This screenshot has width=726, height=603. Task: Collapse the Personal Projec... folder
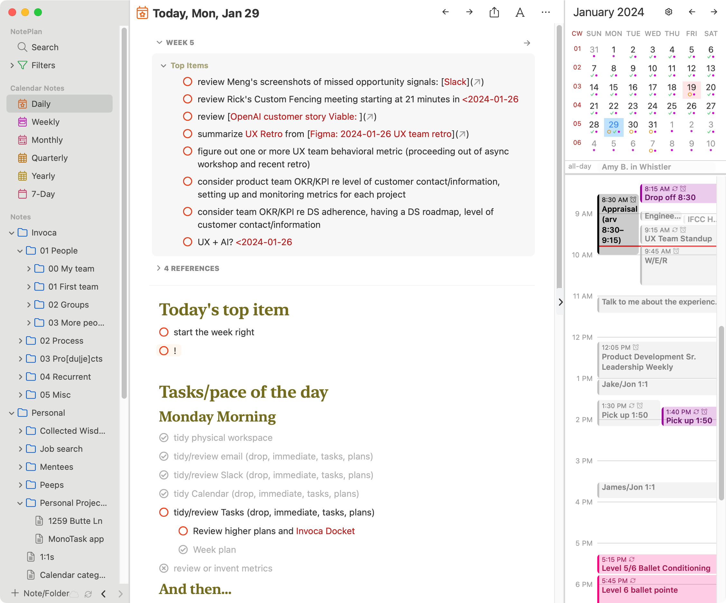click(20, 503)
